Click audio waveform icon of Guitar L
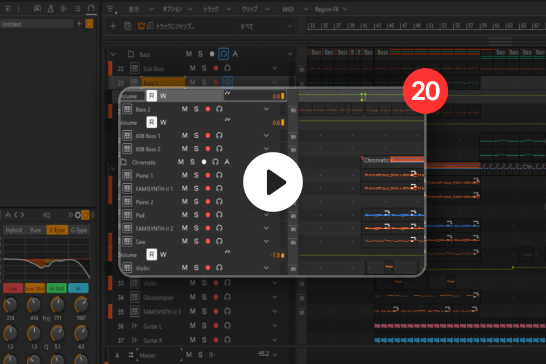 pos(135,326)
